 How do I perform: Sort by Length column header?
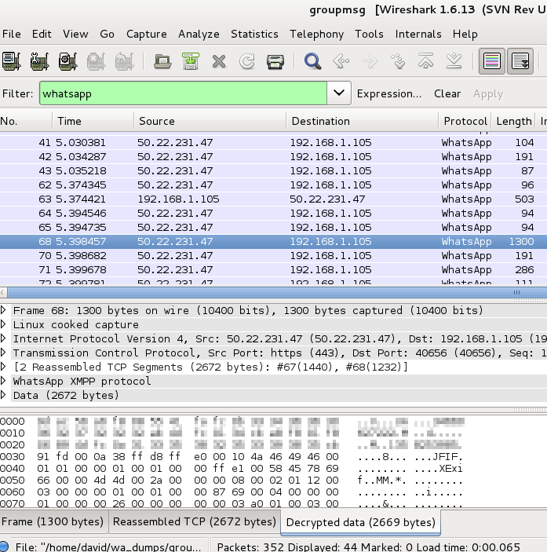click(513, 121)
